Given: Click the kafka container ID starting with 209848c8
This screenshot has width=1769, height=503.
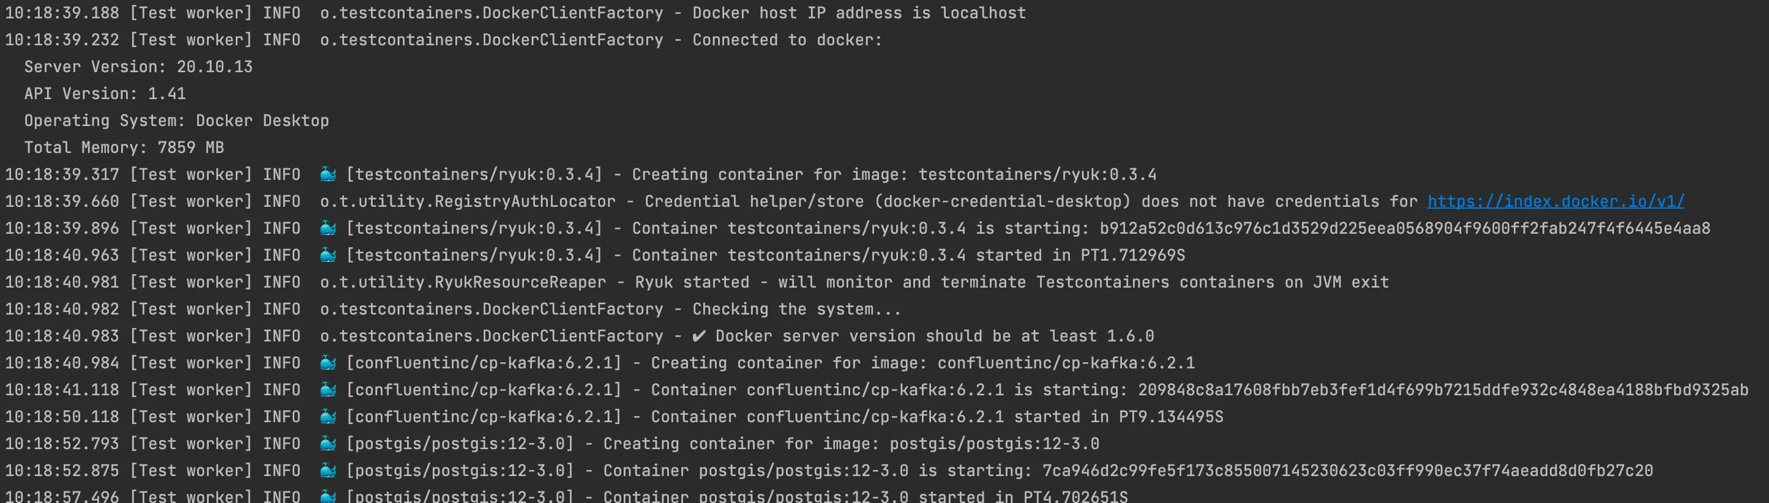Looking at the screenshot, I should coord(1443,390).
